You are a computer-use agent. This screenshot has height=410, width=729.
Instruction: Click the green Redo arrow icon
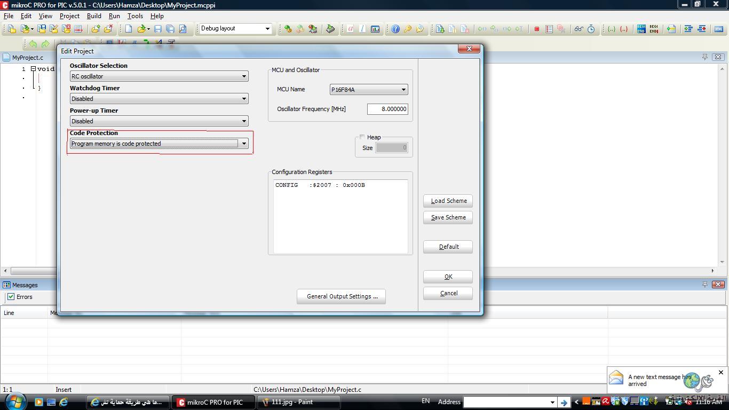point(45,44)
